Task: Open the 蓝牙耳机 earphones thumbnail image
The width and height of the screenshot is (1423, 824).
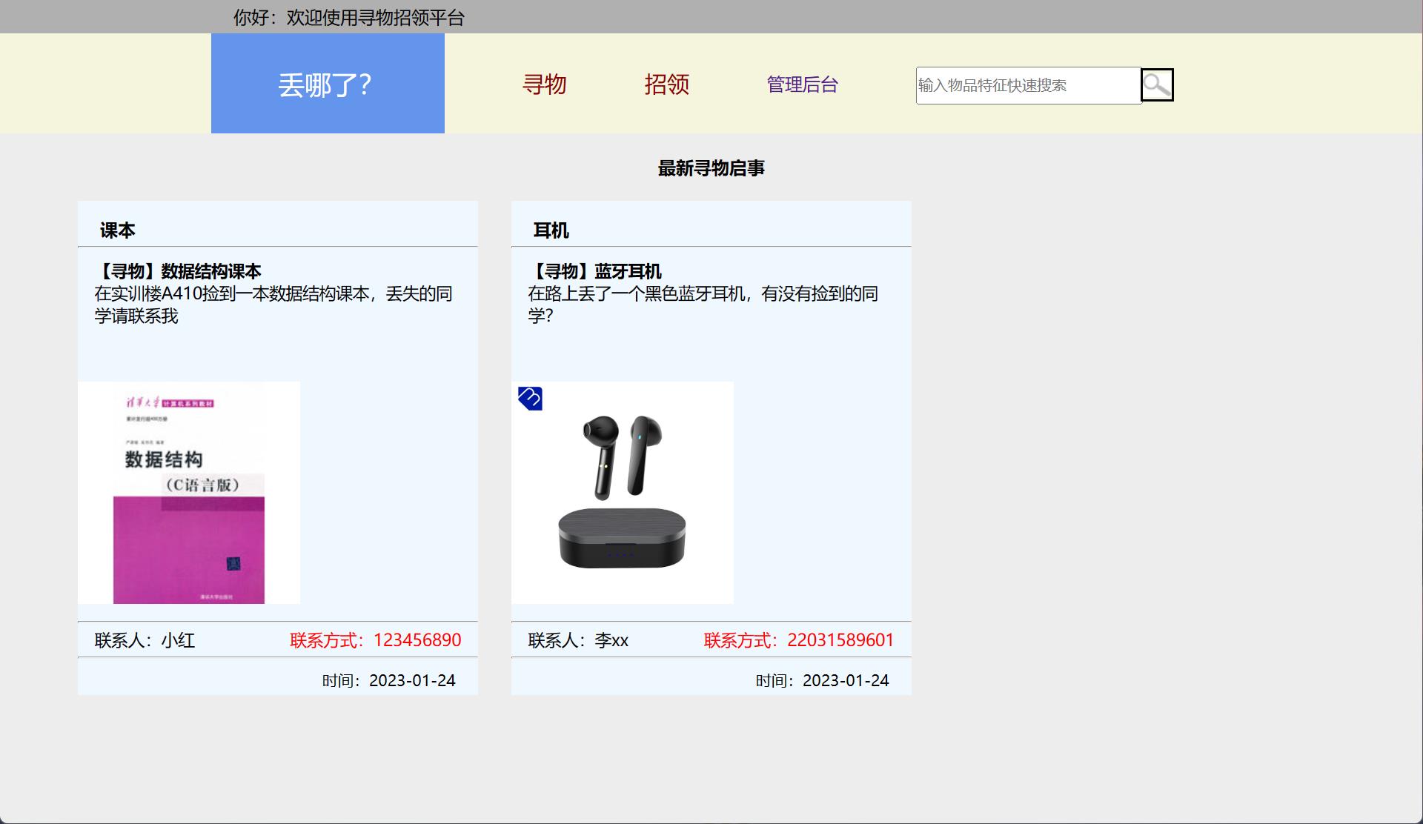Action: 622,491
